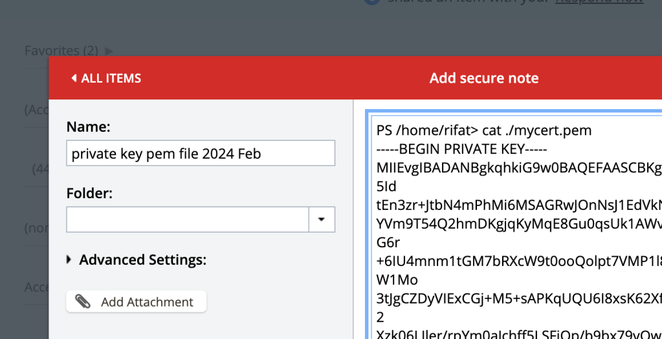662x339 pixels.
Task: Expand Favorites (2) in background page
Action: (69, 51)
